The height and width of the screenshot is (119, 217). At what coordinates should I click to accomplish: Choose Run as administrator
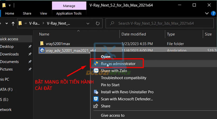coord(118,64)
